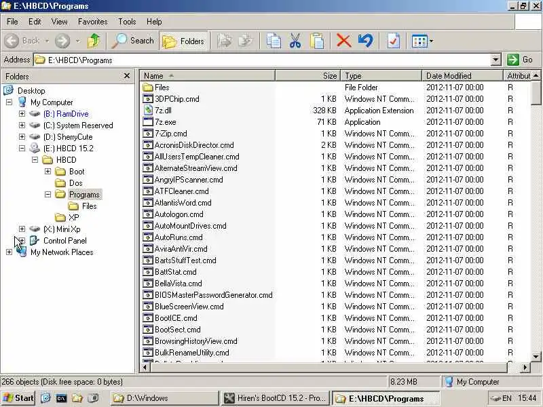Open the Favorites menu

pos(92,22)
